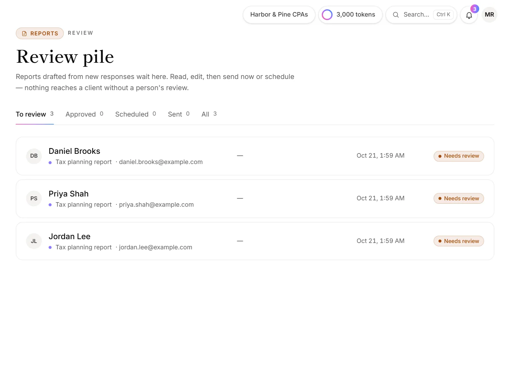Go to the REPORTS breadcrumb pill
Image resolution: width=510 pixels, height=392 pixels.
(40, 33)
